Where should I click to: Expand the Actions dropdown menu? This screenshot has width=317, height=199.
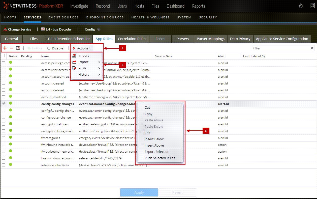point(83,48)
